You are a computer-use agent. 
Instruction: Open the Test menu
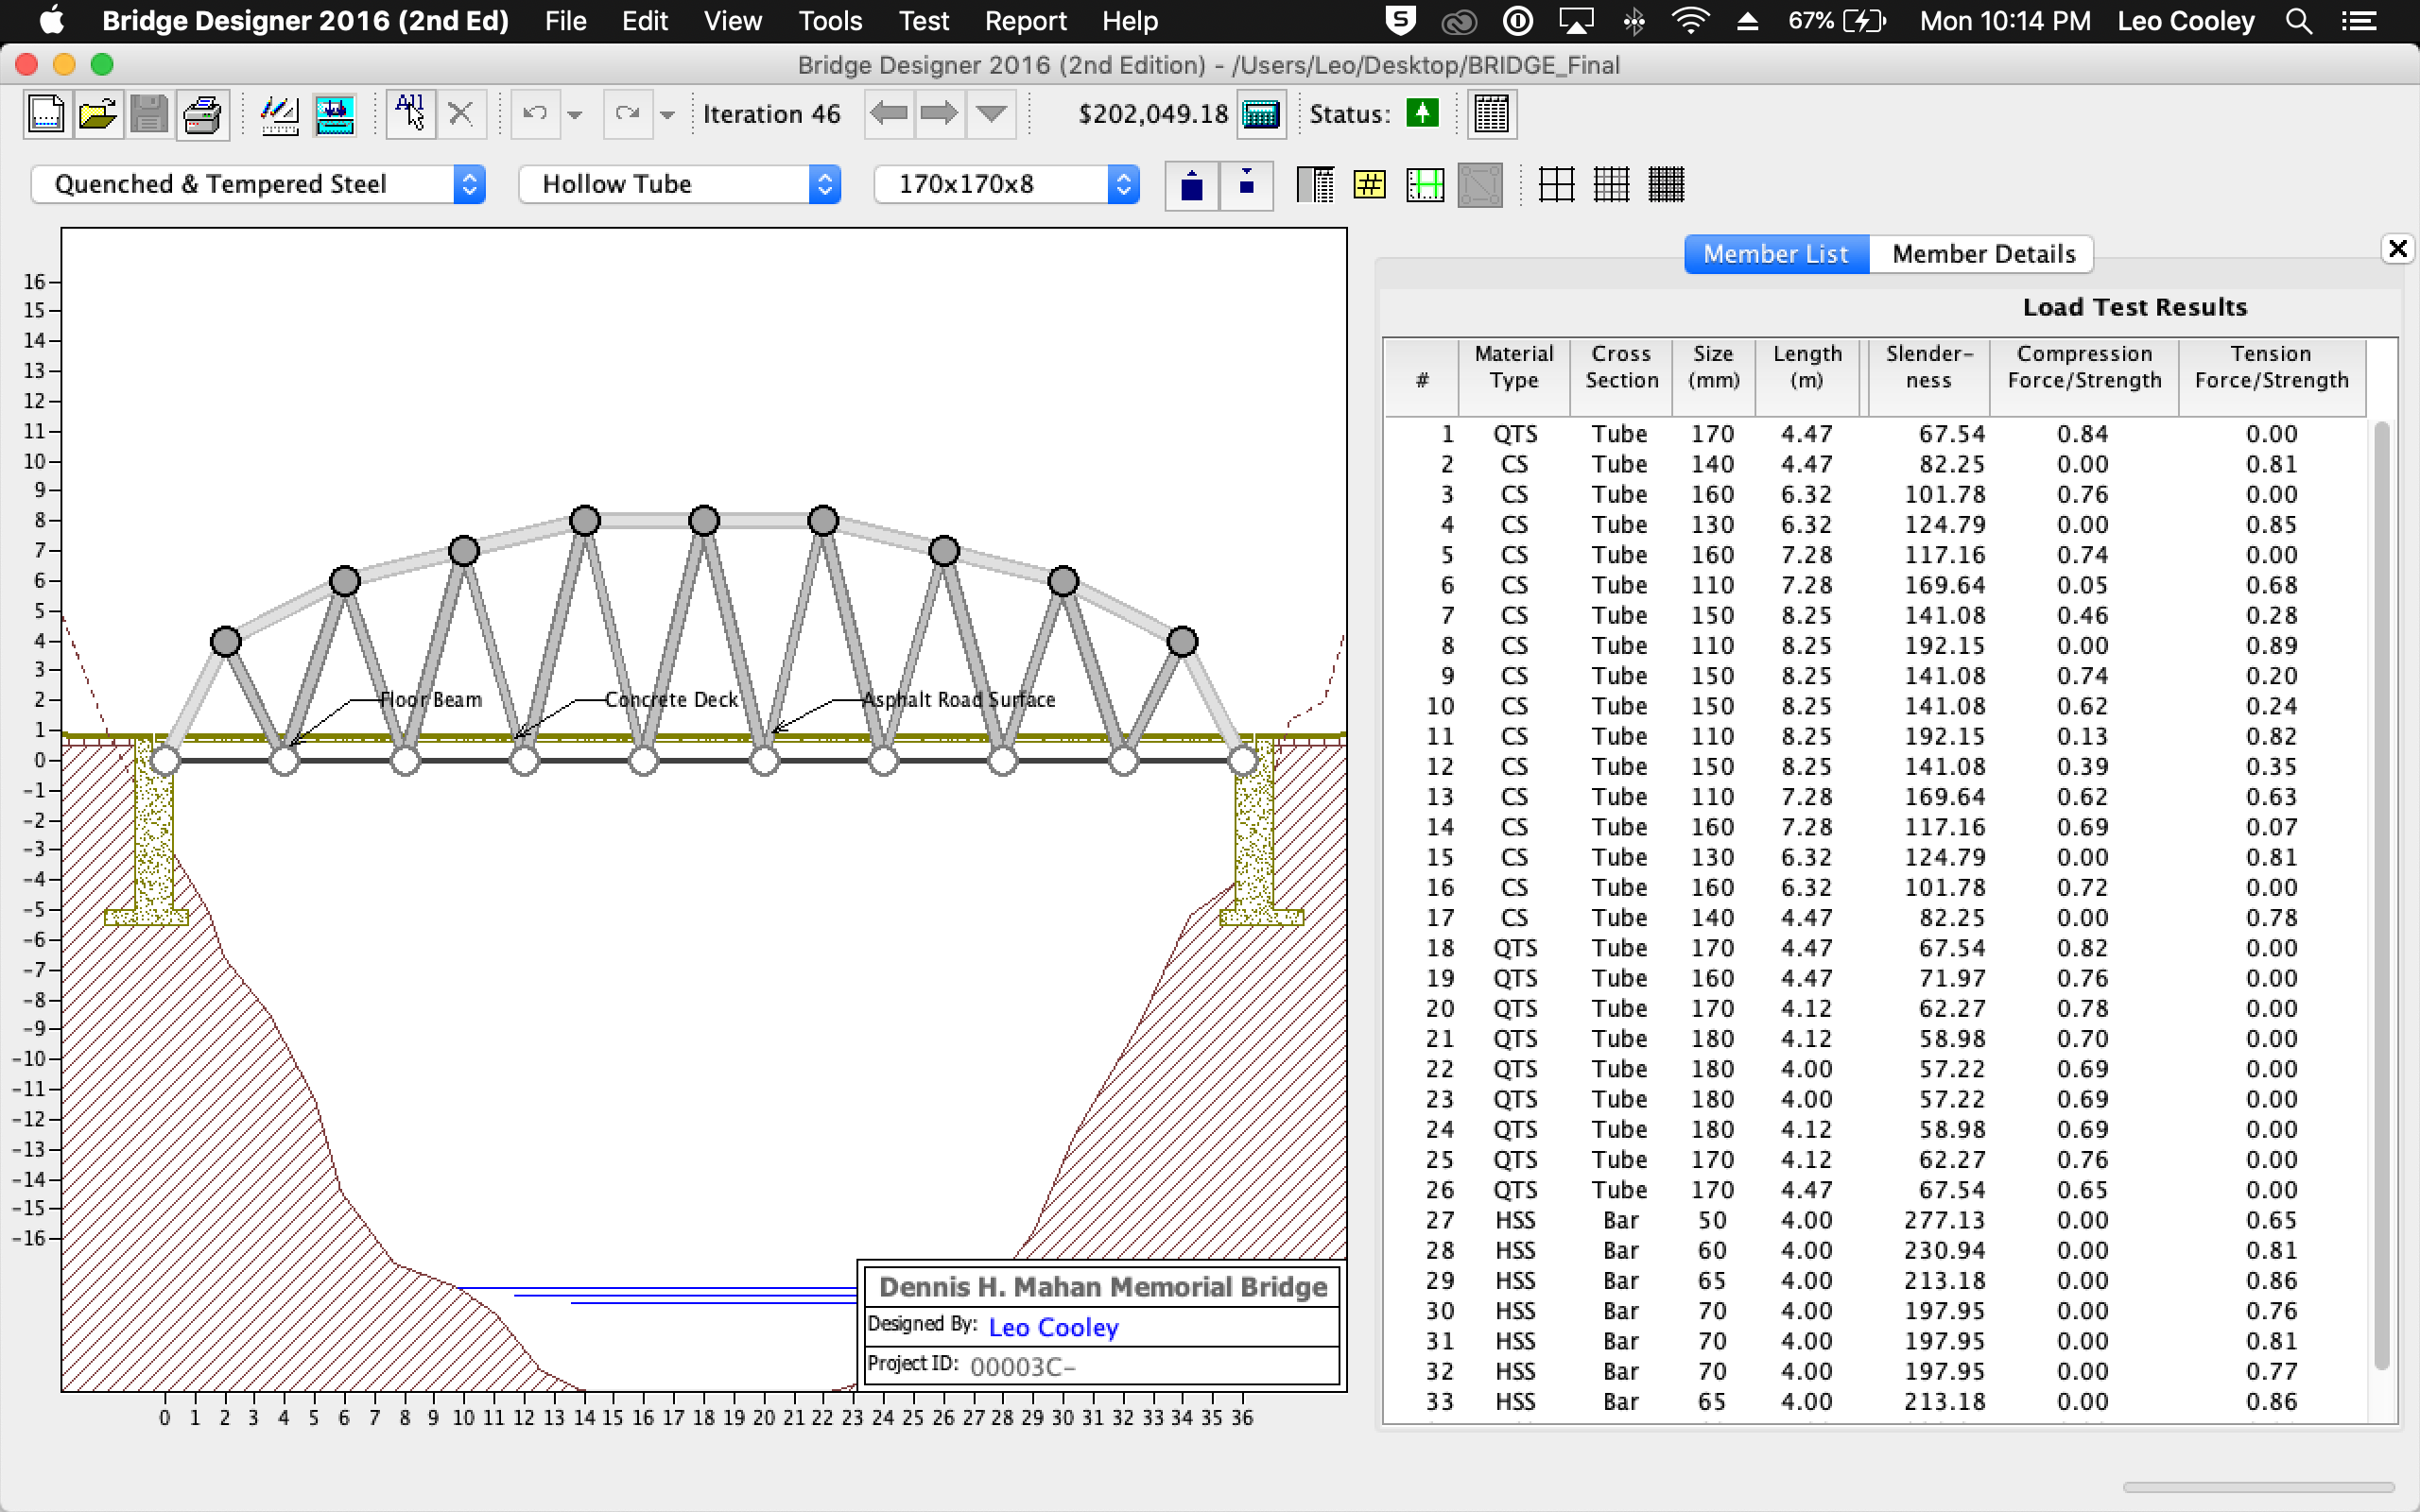(x=923, y=21)
